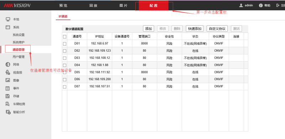Click the floppy disk icon beside 存储
This screenshot has height=139, width=285.
coord(7,96)
